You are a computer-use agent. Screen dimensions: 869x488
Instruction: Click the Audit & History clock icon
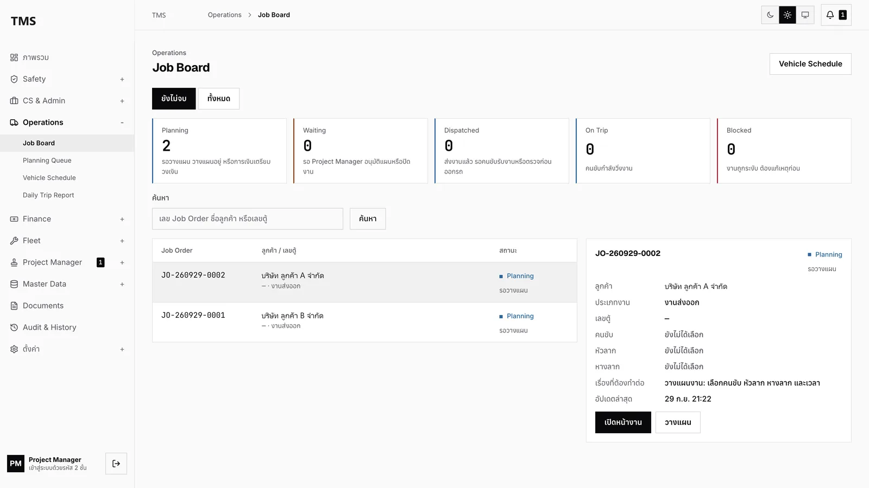tap(14, 328)
